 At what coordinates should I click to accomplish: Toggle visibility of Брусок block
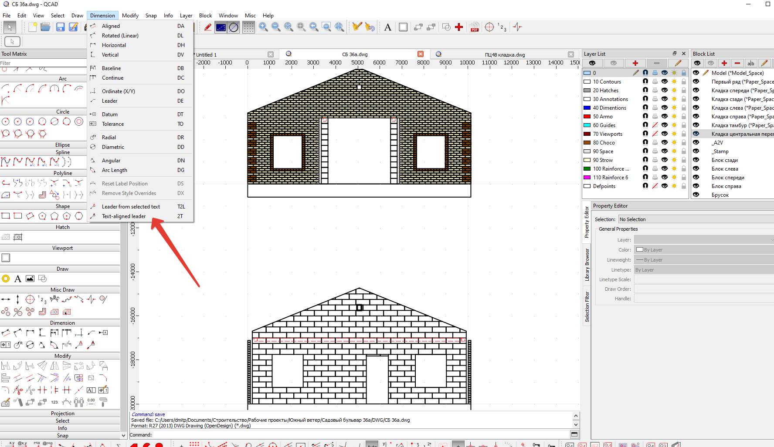point(696,195)
